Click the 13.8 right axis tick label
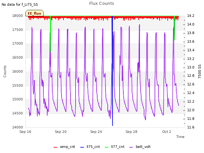Viewport: 204px width, 153px height. [191, 33]
